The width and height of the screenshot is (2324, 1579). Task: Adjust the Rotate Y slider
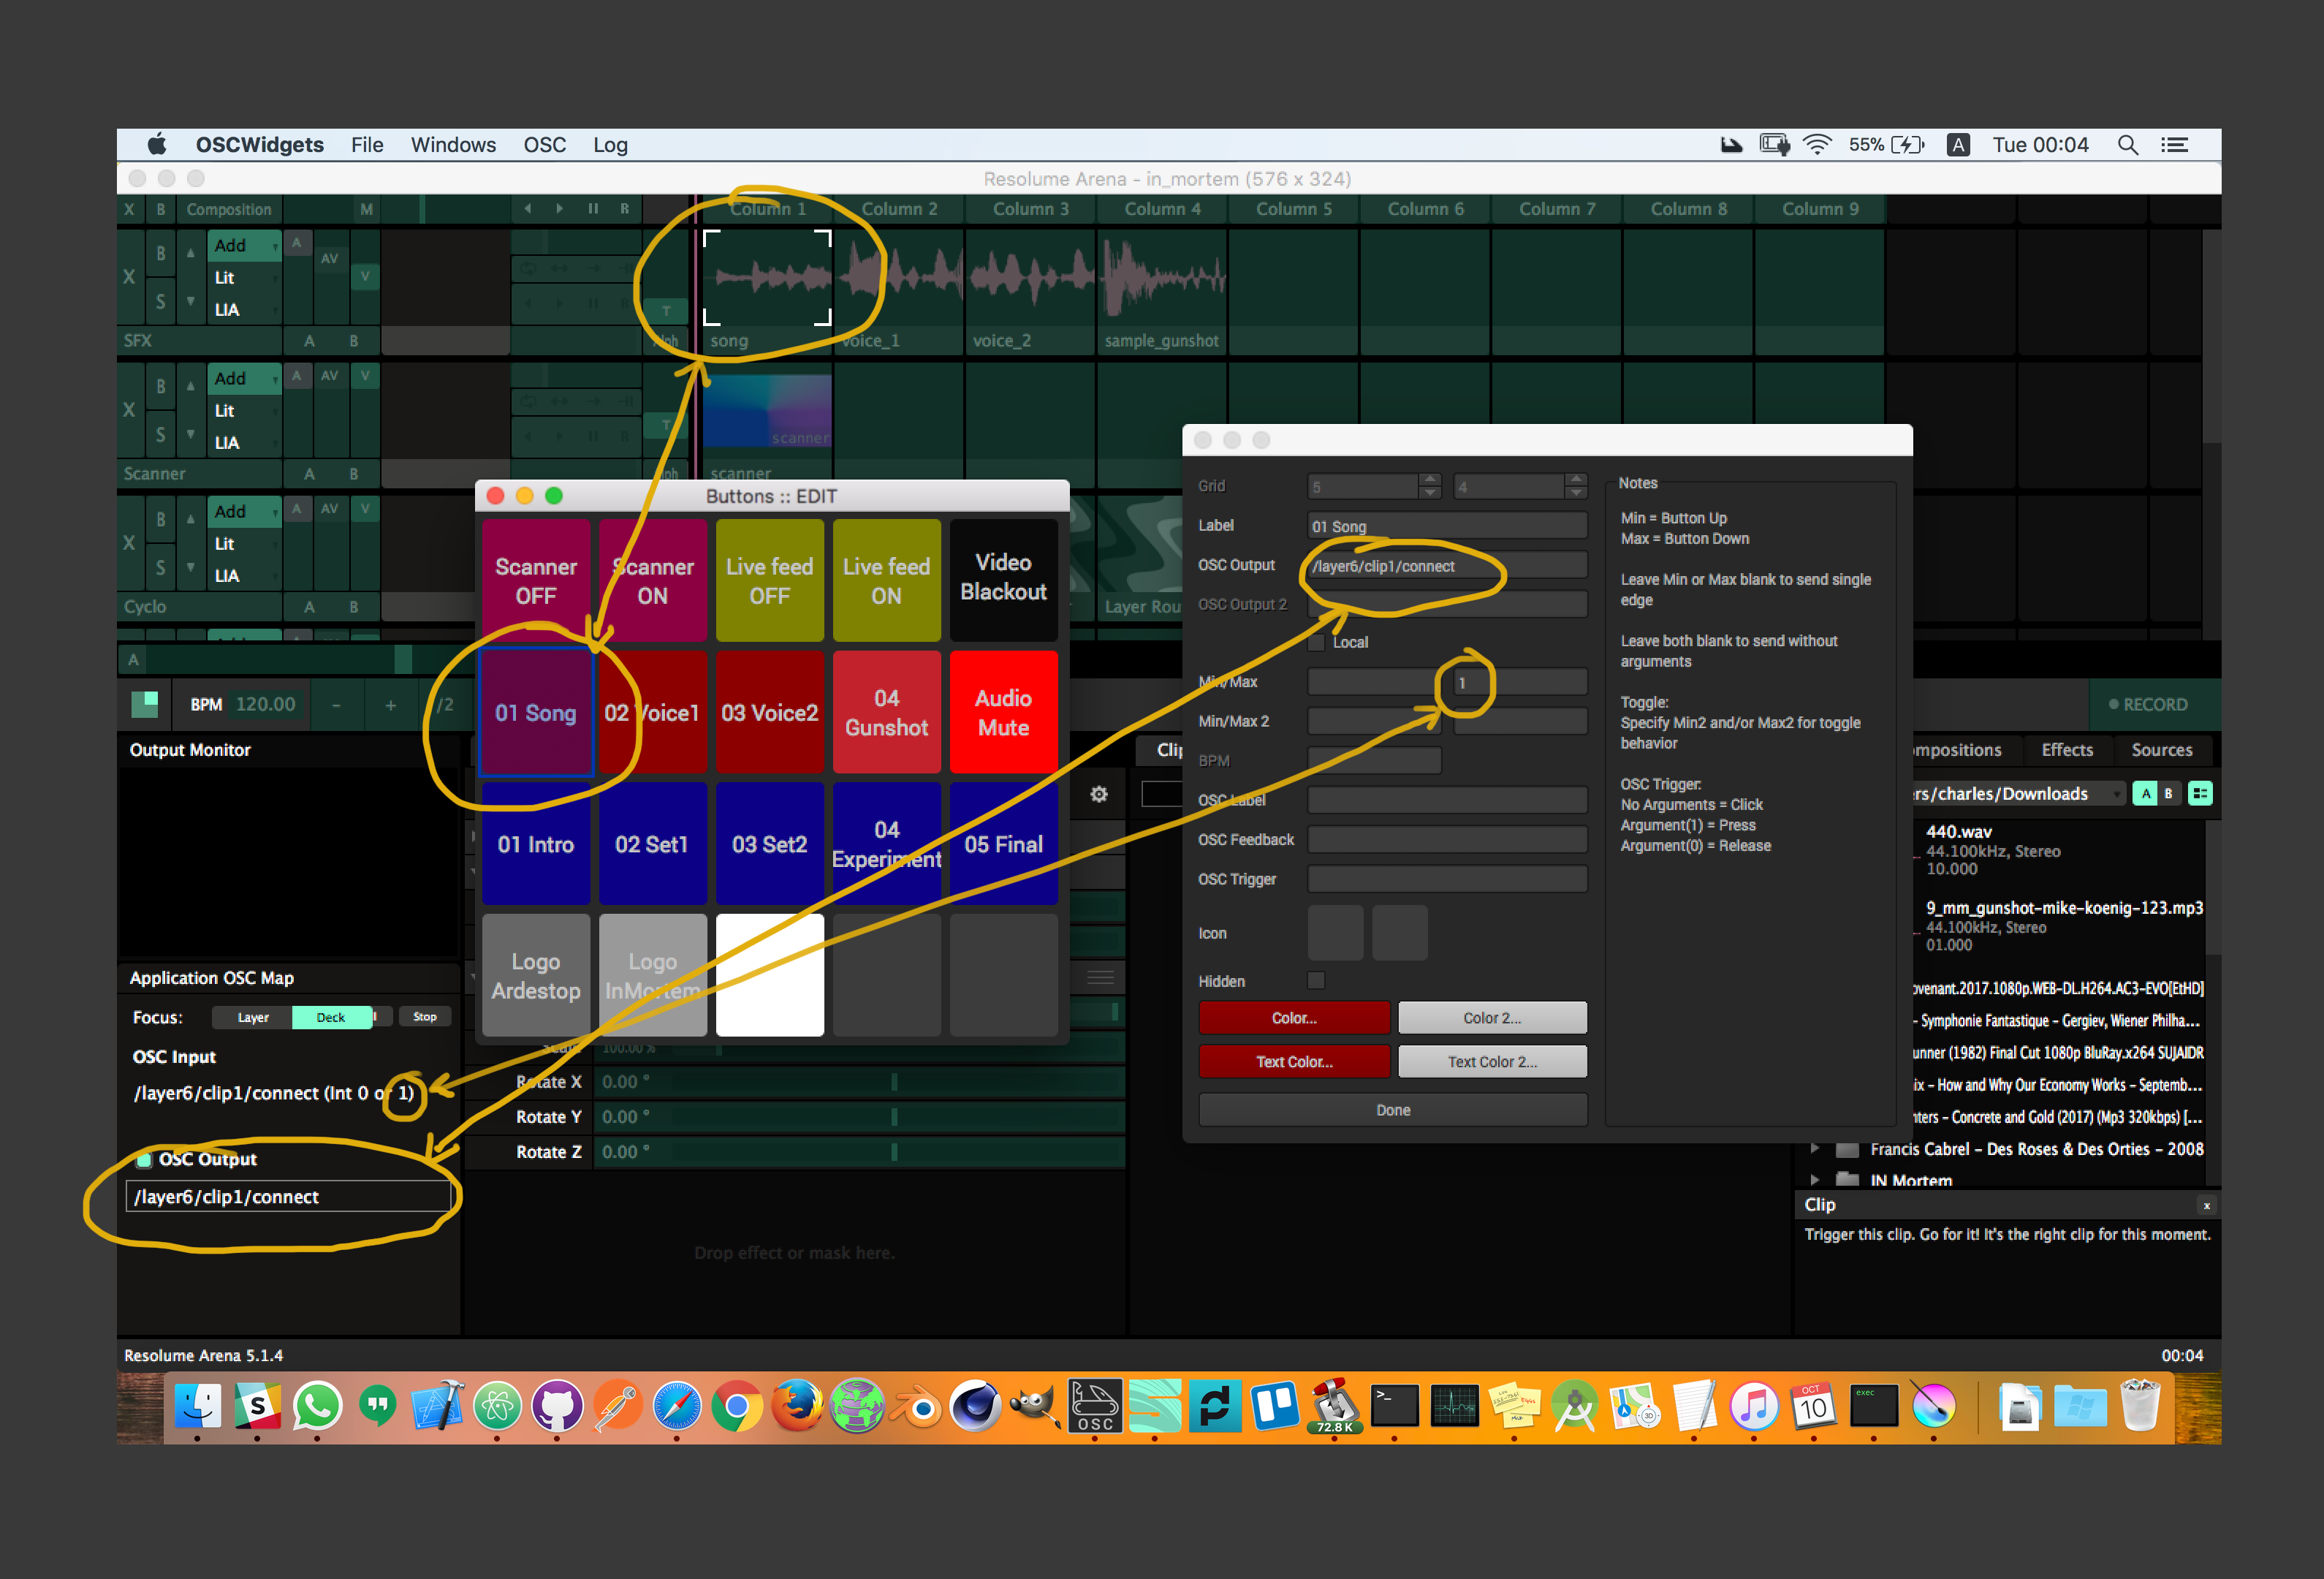click(x=860, y=1117)
